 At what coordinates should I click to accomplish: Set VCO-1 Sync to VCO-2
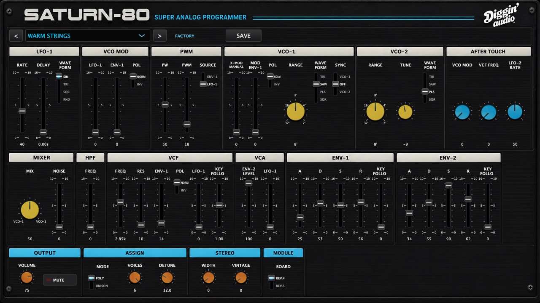click(345, 92)
